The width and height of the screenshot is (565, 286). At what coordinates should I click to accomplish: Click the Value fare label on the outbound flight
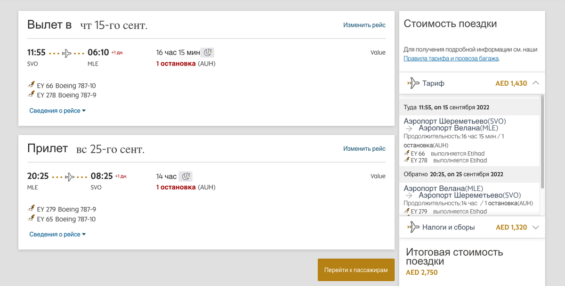coord(378,53)
